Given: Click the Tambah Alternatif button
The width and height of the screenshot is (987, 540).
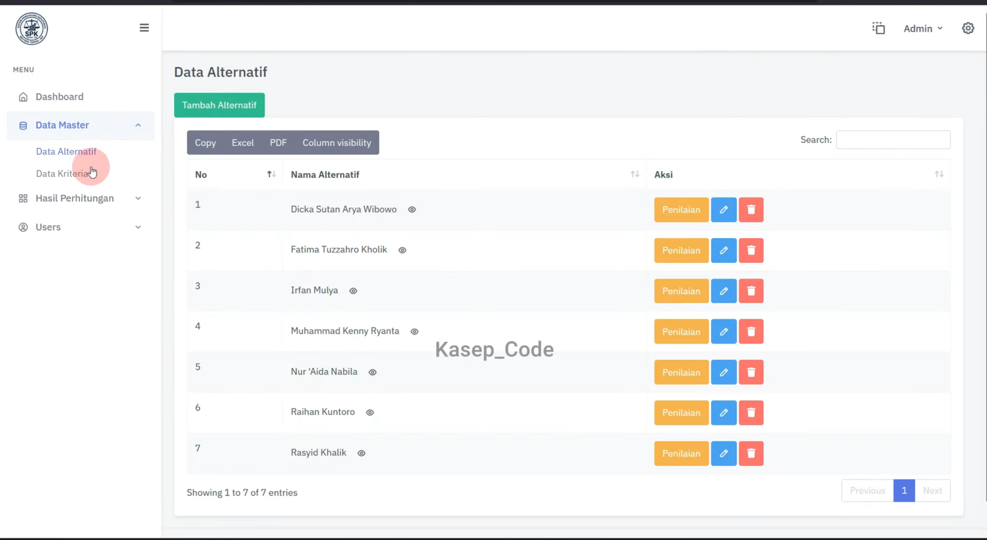Looking at the screenshot, I should pyautogui.click(x=219, y=105).
